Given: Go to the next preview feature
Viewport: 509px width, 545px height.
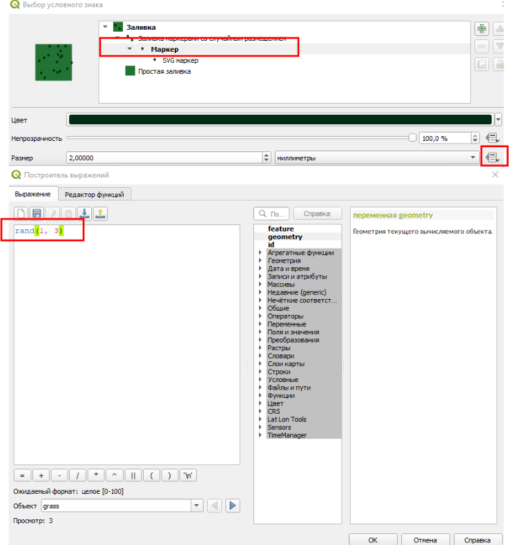Looking at the screenshot, I should click(x=233, y=506).
